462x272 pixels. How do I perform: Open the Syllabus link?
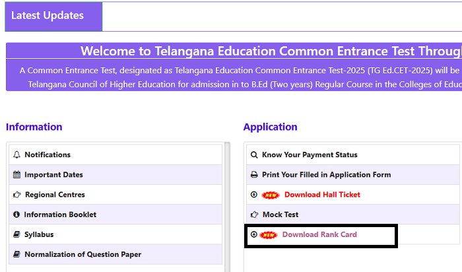(39, 234)
